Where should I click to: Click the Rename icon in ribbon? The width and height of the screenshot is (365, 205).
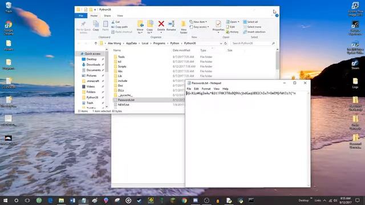[x=171, y=26]
